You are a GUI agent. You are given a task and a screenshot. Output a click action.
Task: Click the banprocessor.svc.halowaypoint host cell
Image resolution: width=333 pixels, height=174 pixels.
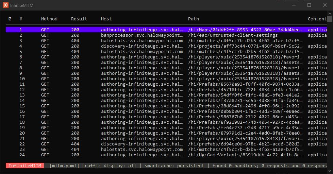[x=142, y=35]
